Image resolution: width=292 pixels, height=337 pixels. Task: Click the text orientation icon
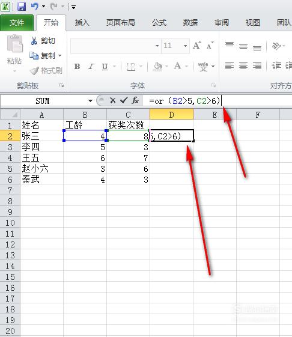click(277, 46)
